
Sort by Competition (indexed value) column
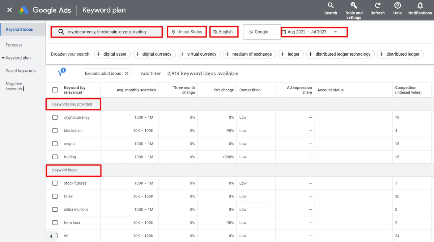click(x=408, y=90)
